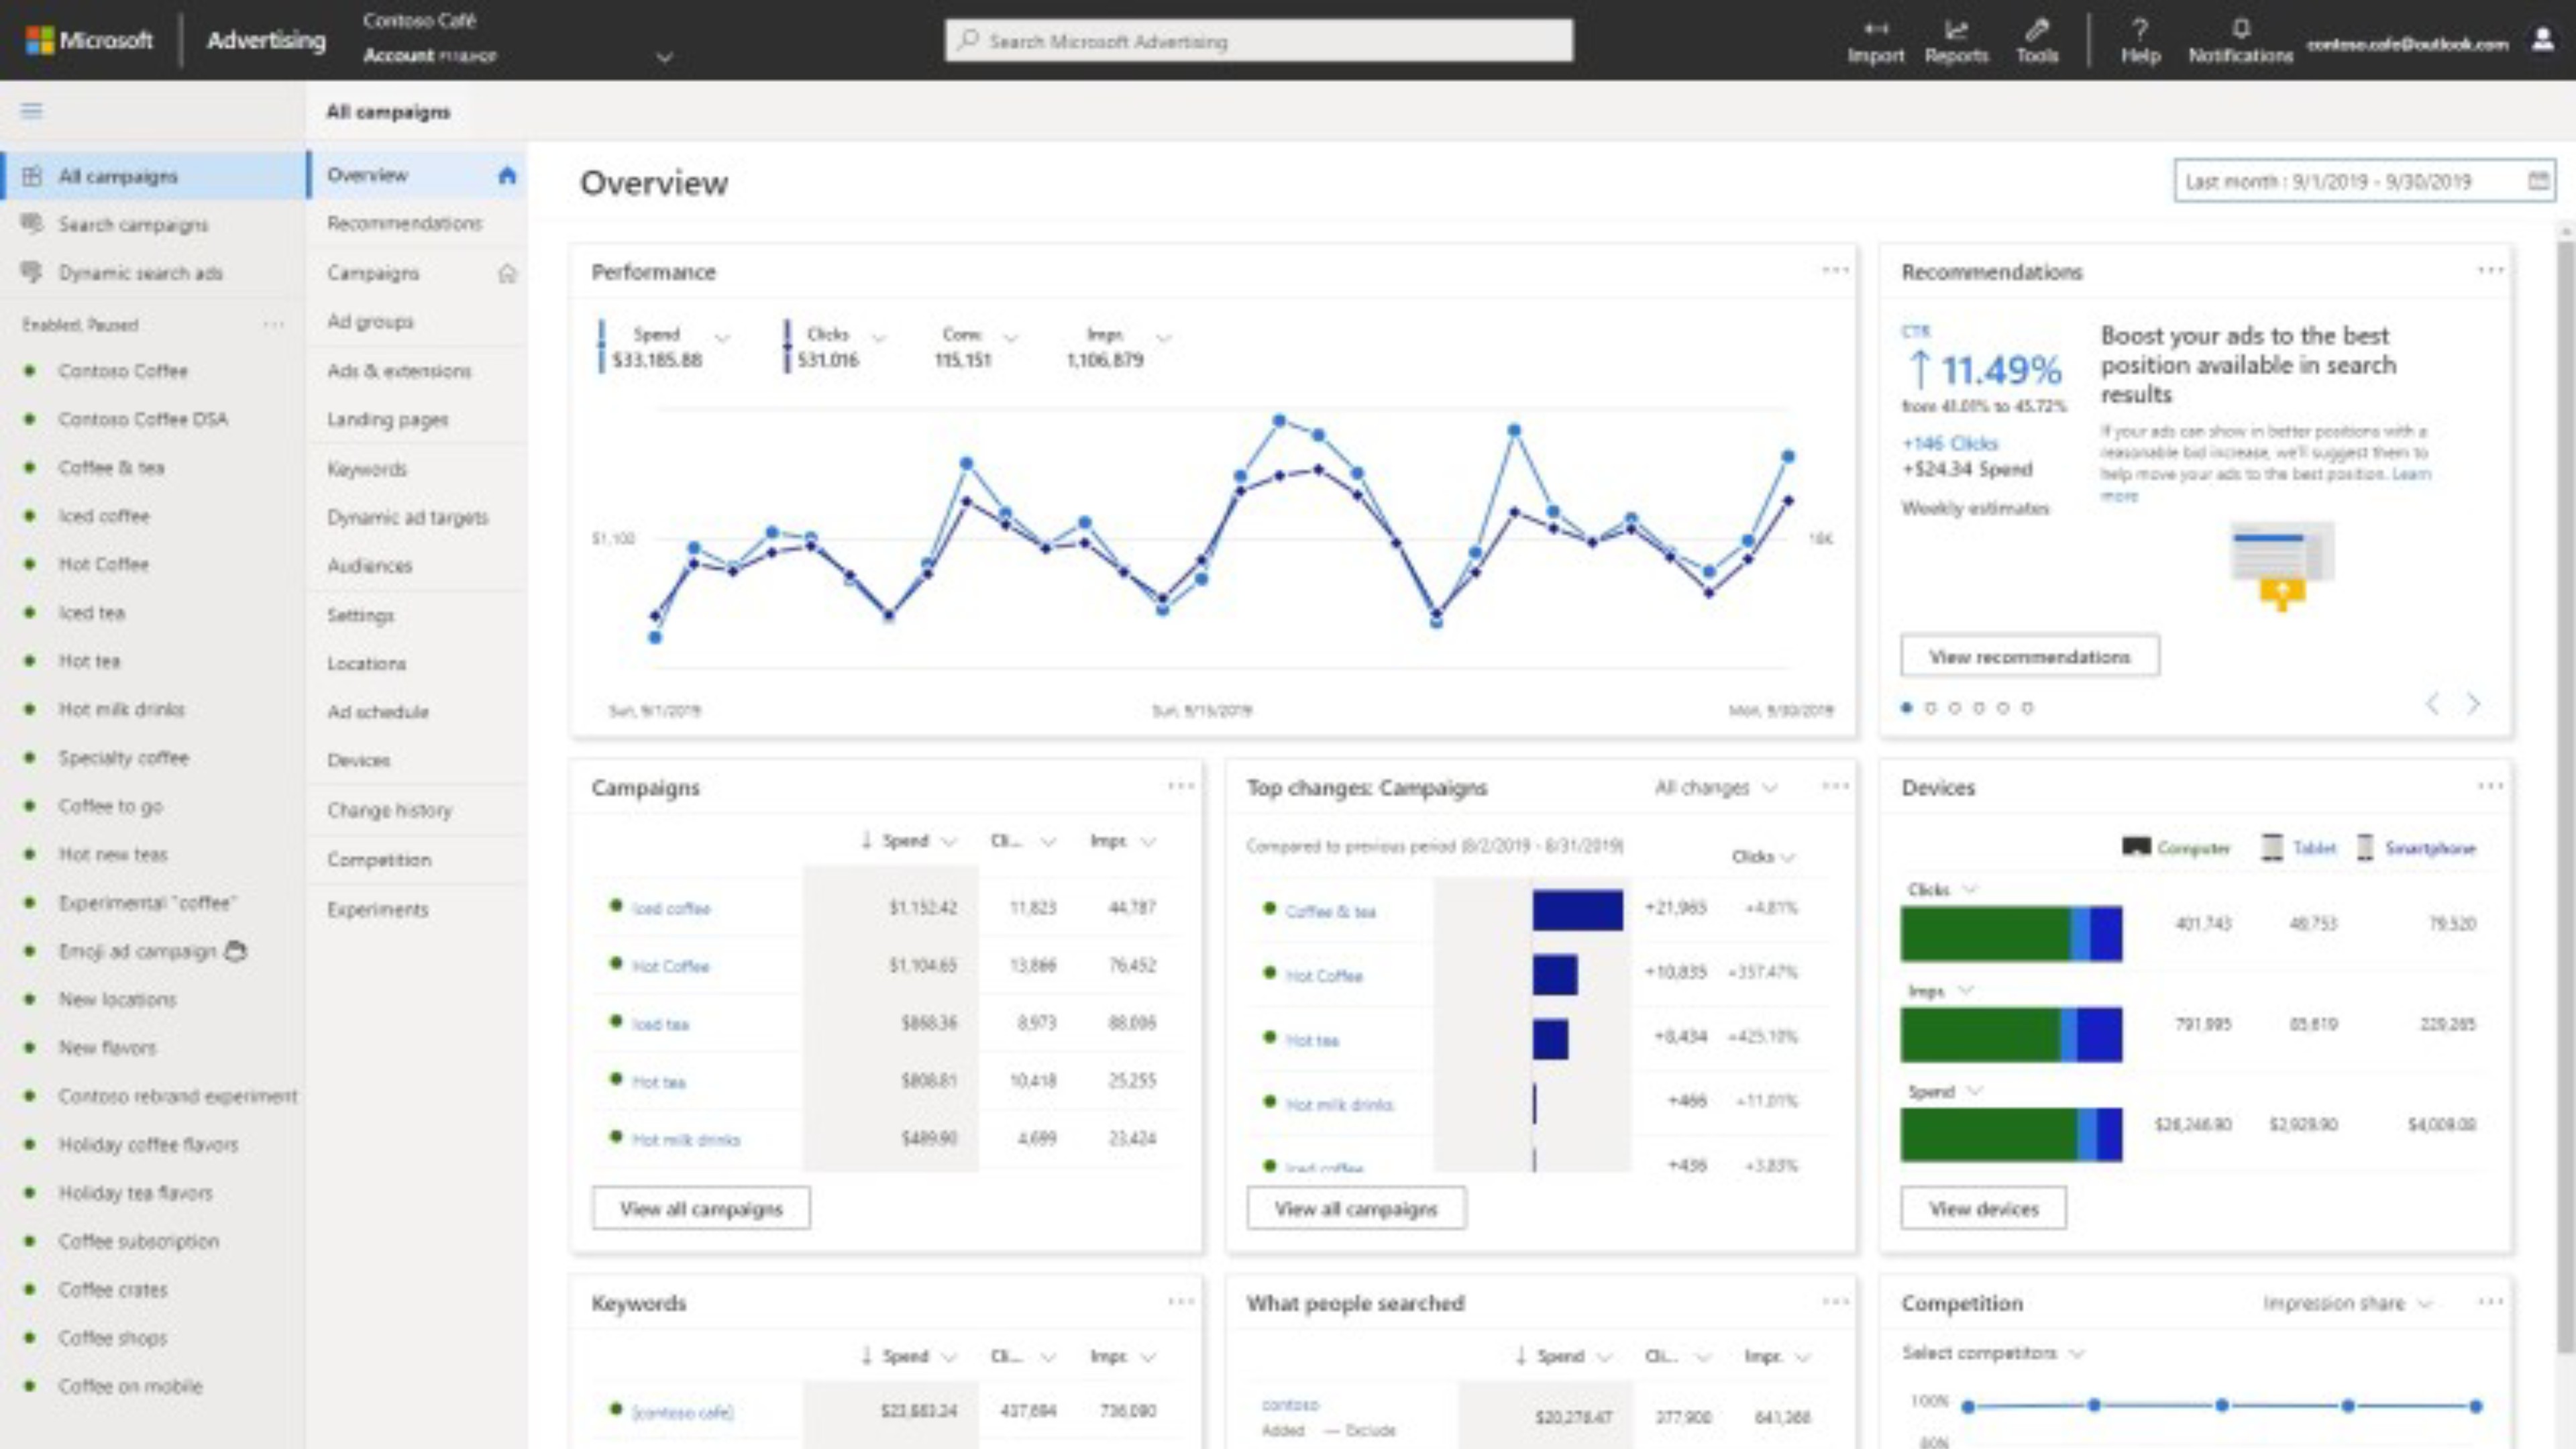Open the Import tool icon
Screen dimensions: 2576x1449
click(x=1875, y=30)
